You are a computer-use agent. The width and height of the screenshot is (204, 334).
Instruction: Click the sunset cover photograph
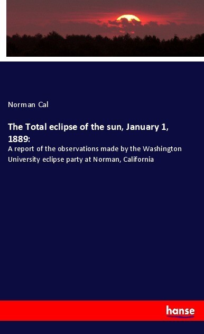point(105,28)
